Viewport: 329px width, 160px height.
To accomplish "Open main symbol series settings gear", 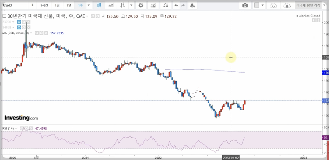I will (97, 16).
